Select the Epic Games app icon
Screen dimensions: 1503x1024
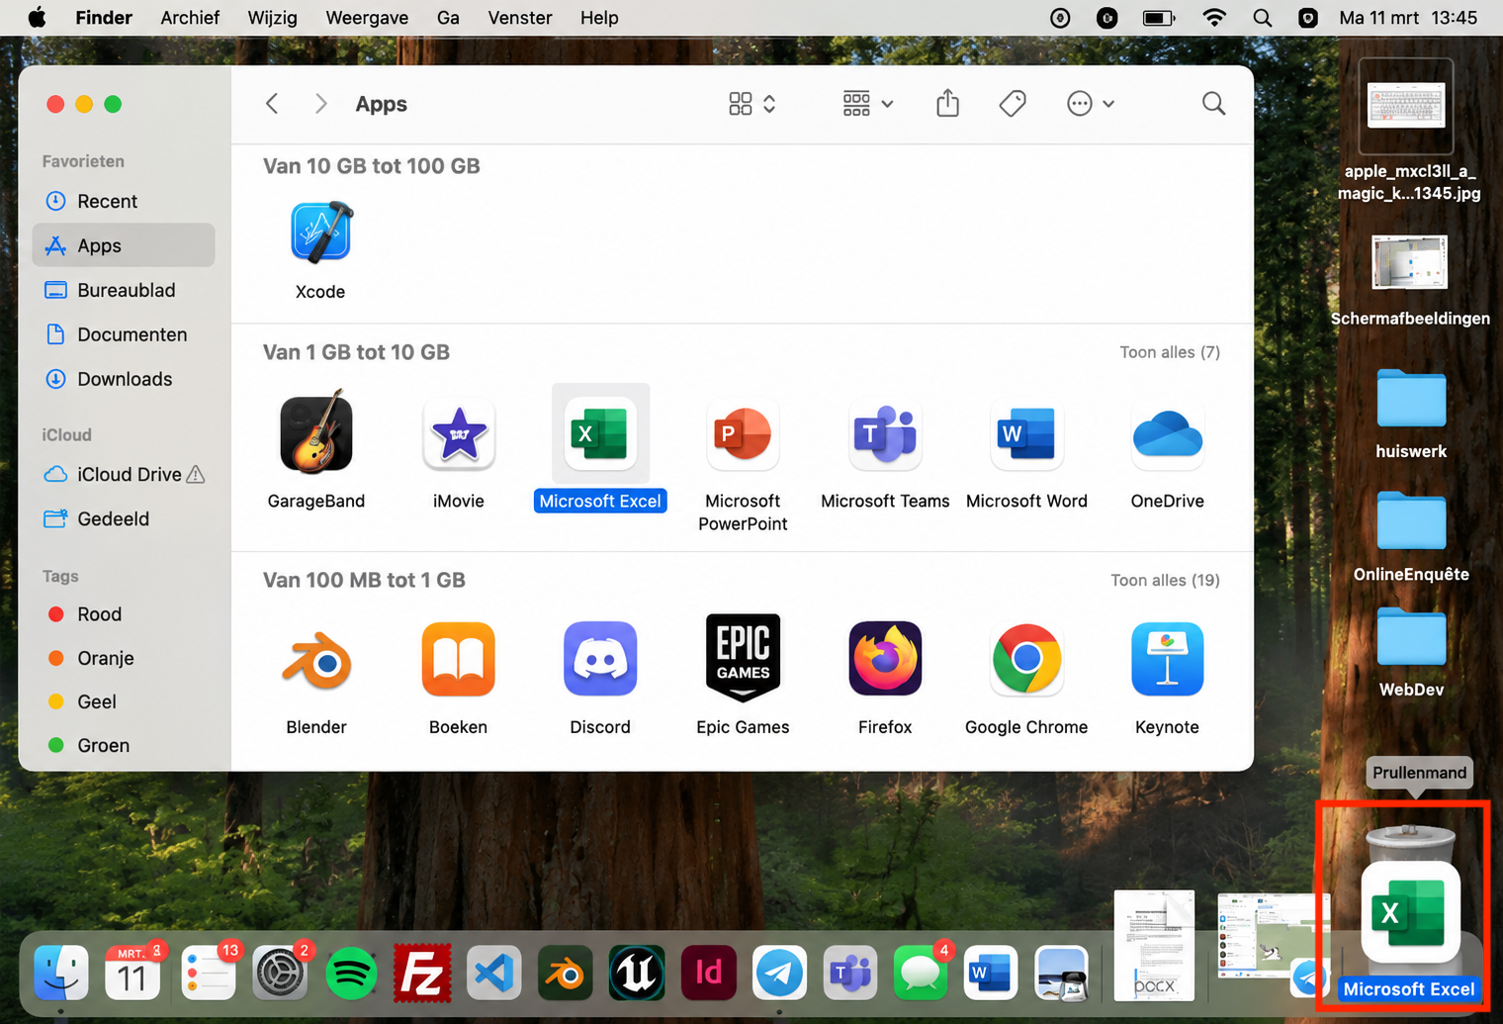click(x=743, y=658)
